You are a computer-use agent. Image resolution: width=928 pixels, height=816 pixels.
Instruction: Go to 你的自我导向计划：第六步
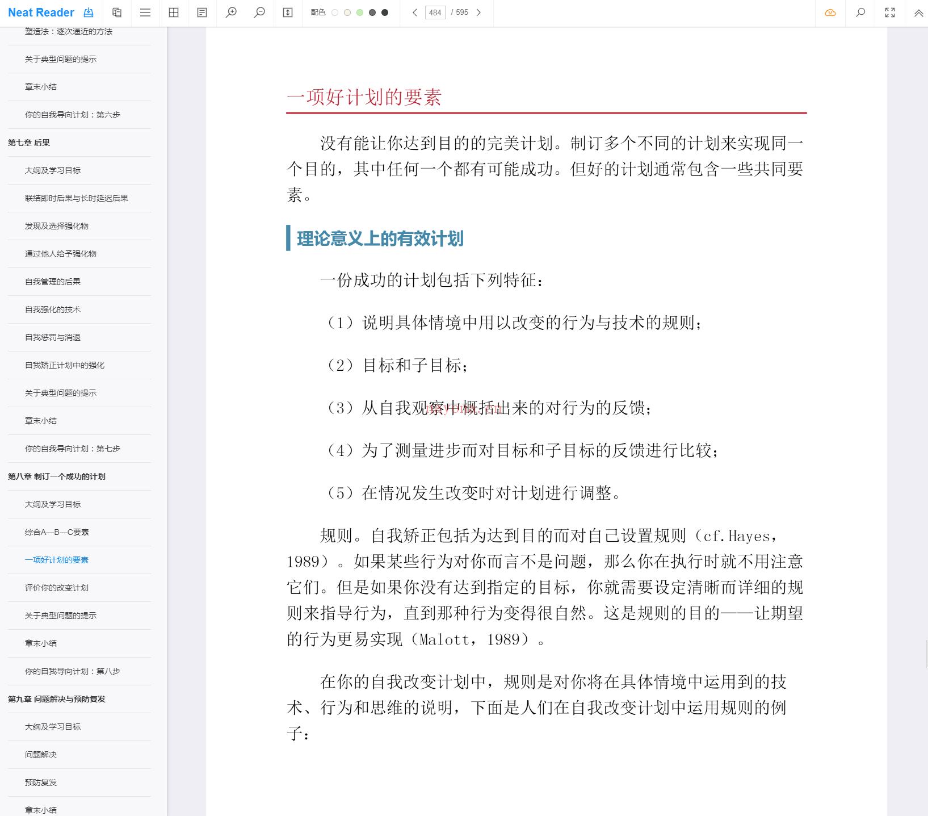[73, 115]
